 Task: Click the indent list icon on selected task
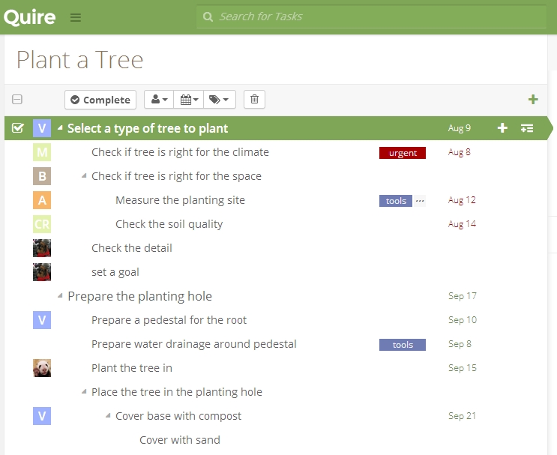pos(527,128)
